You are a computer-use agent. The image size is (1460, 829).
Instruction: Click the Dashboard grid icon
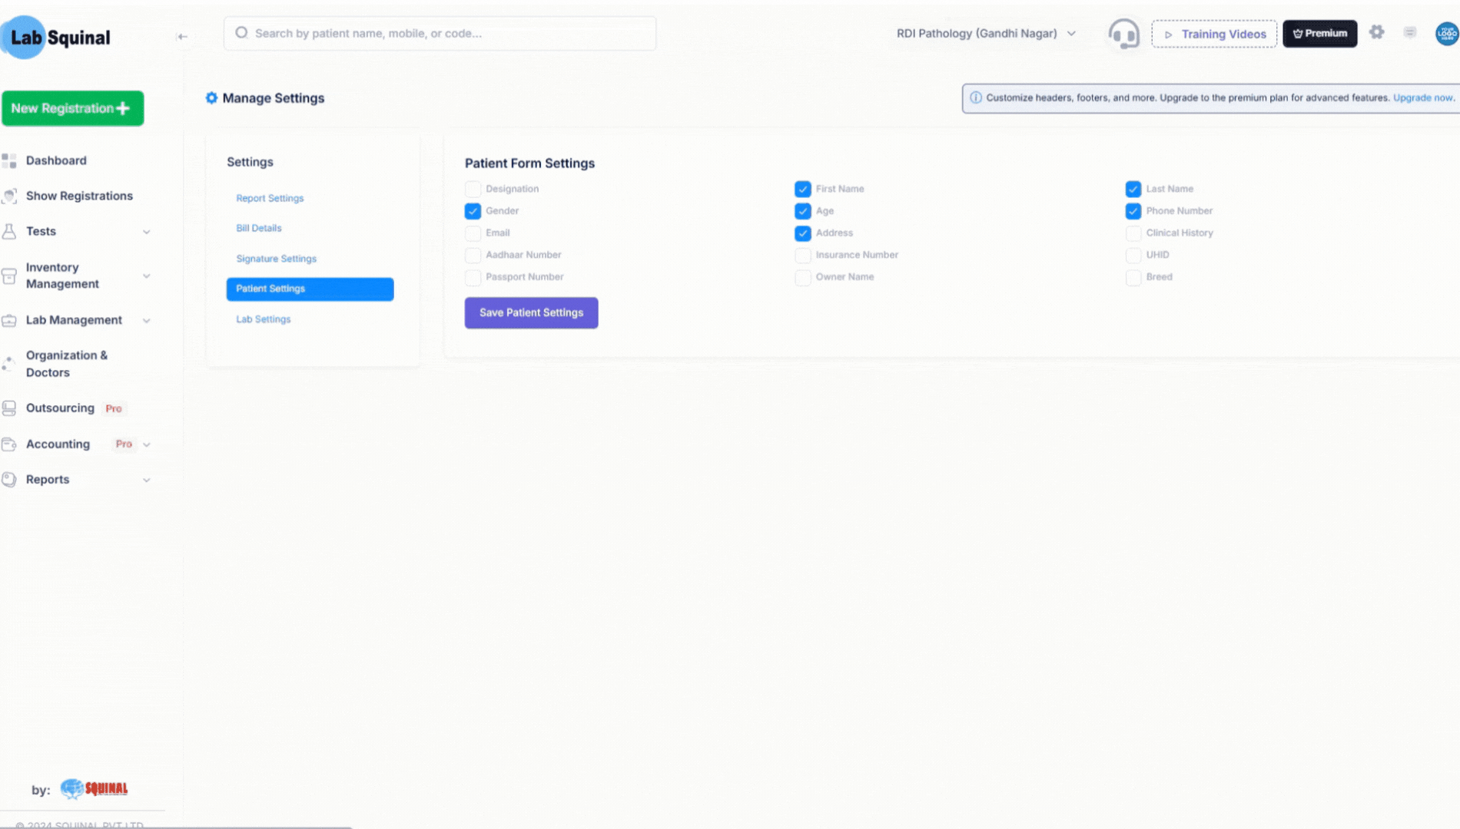(9, 160)
